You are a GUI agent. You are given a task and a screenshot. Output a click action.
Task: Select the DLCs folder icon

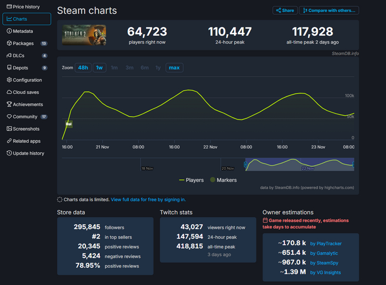pyautogui.click(x=9, y=56)
